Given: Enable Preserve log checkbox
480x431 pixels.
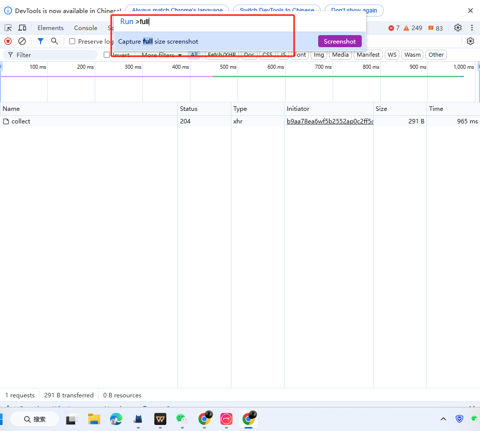Looking at the screenshot, I should [x=72, y=41].
